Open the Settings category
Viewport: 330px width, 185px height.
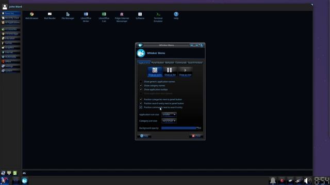pyautogui.click(x=11, y=66)
